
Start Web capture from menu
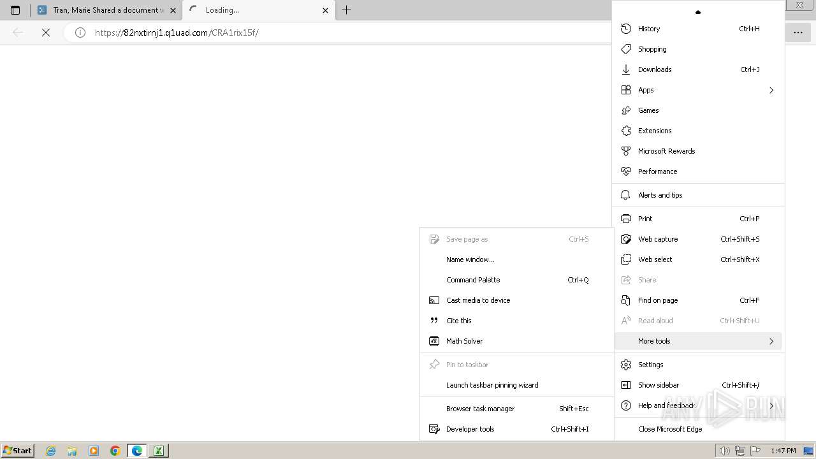[x=698, y=239]
